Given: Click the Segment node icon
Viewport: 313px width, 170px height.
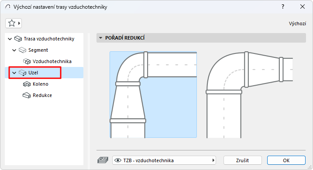Looking at the screenshot, I should point(22,50).
